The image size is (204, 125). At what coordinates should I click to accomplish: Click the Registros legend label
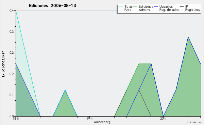[192, 10]
